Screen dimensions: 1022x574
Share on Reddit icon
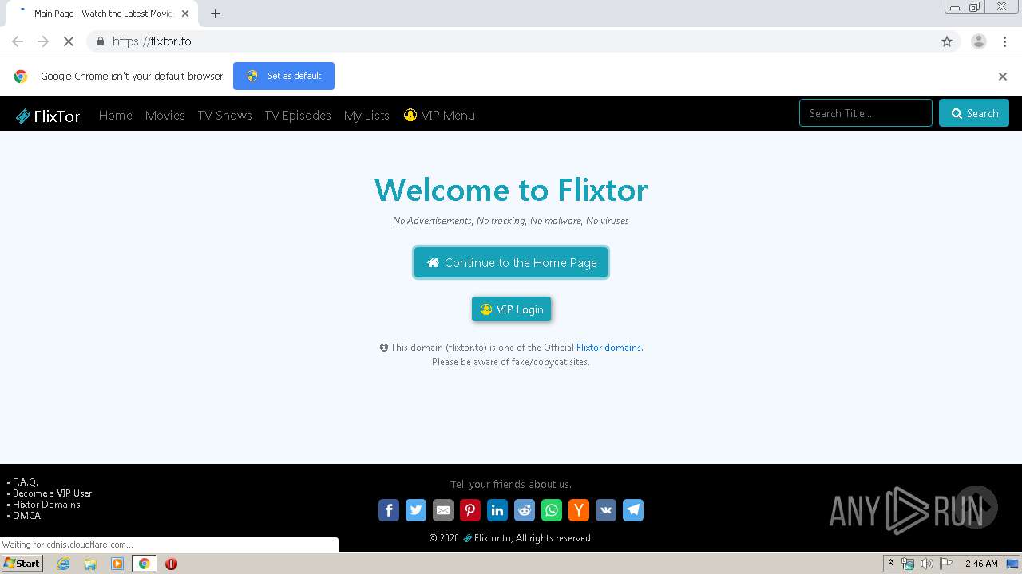pos(525,510)
